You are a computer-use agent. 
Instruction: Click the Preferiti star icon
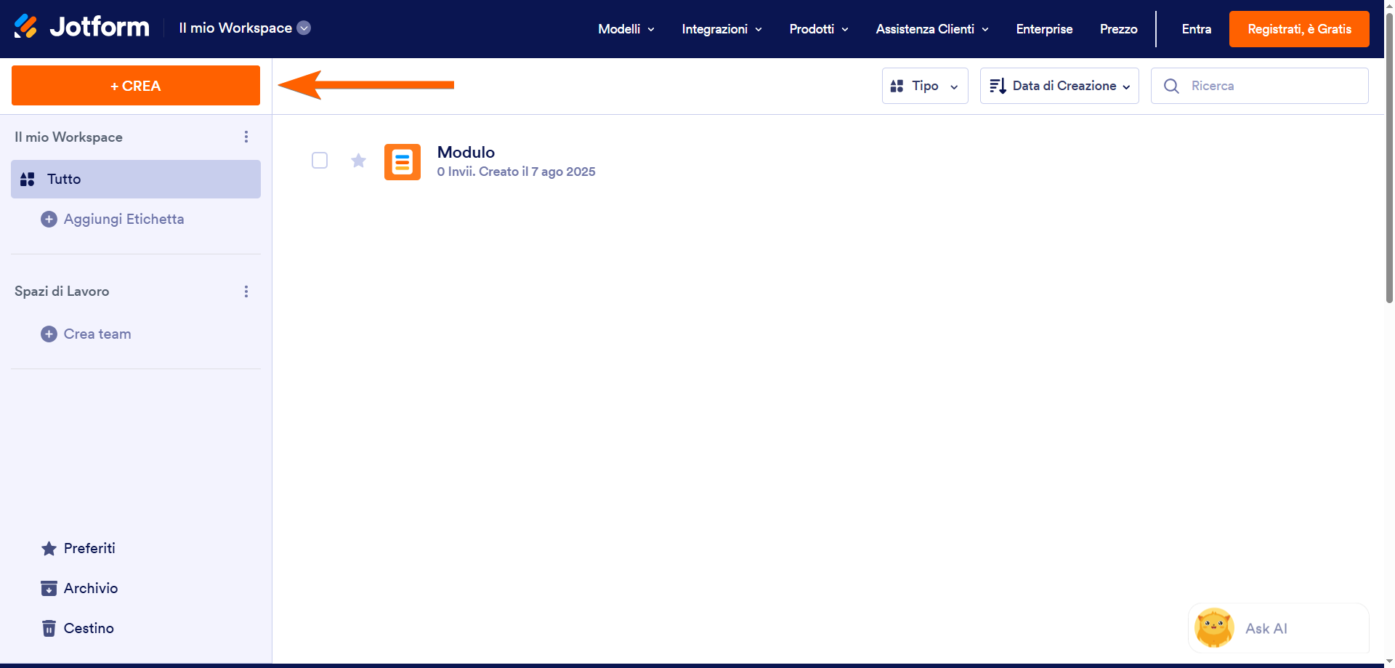(49, 548)
